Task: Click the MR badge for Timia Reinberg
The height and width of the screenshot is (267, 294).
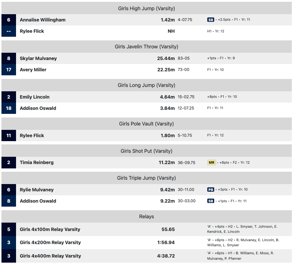Action: 211,163
